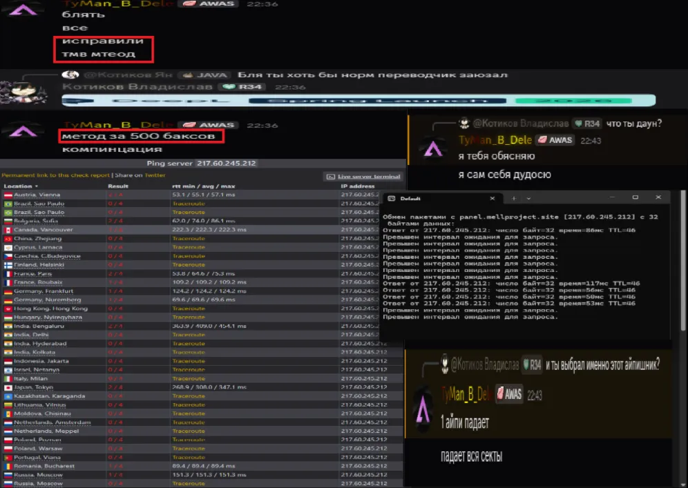Maximize the terminal window
Screen dimensions: 688x488
click(636, 199)
